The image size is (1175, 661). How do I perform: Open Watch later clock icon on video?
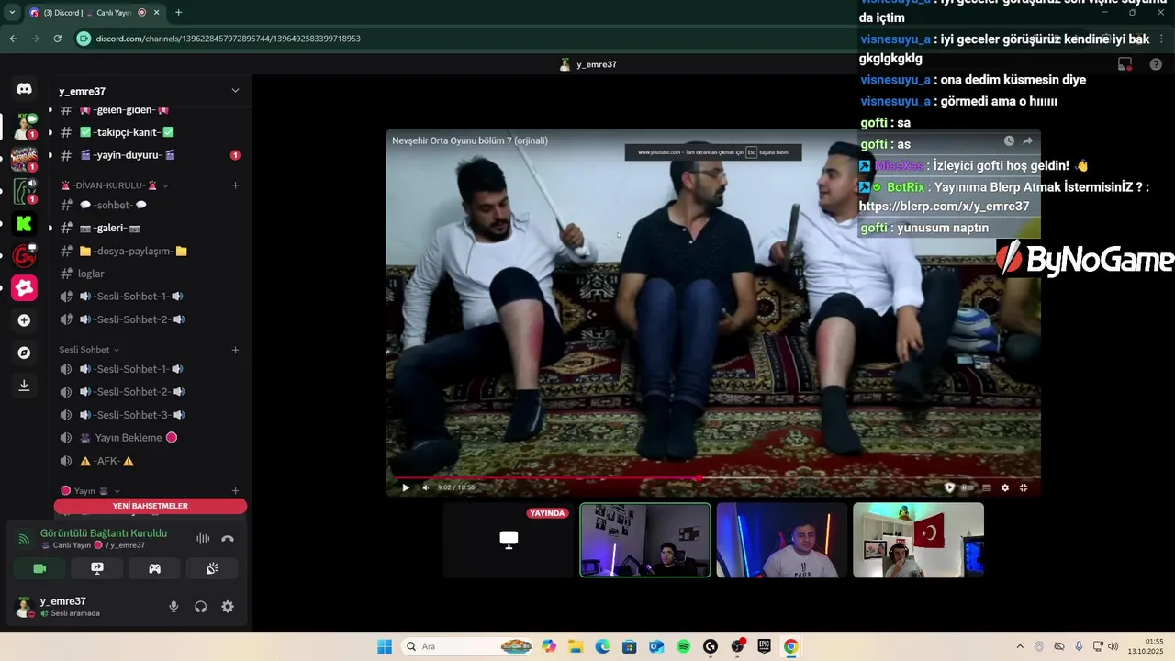pos(1009,140)
